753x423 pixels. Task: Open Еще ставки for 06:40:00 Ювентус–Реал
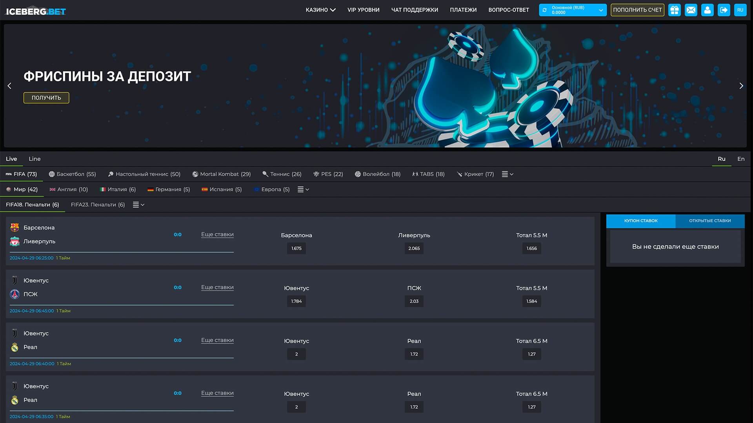(217, 340)
